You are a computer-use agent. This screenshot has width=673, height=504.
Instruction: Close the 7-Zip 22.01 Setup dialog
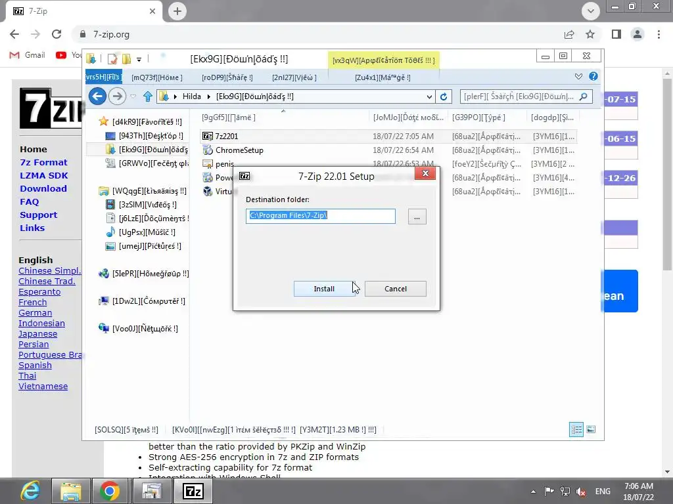[425, 173]
